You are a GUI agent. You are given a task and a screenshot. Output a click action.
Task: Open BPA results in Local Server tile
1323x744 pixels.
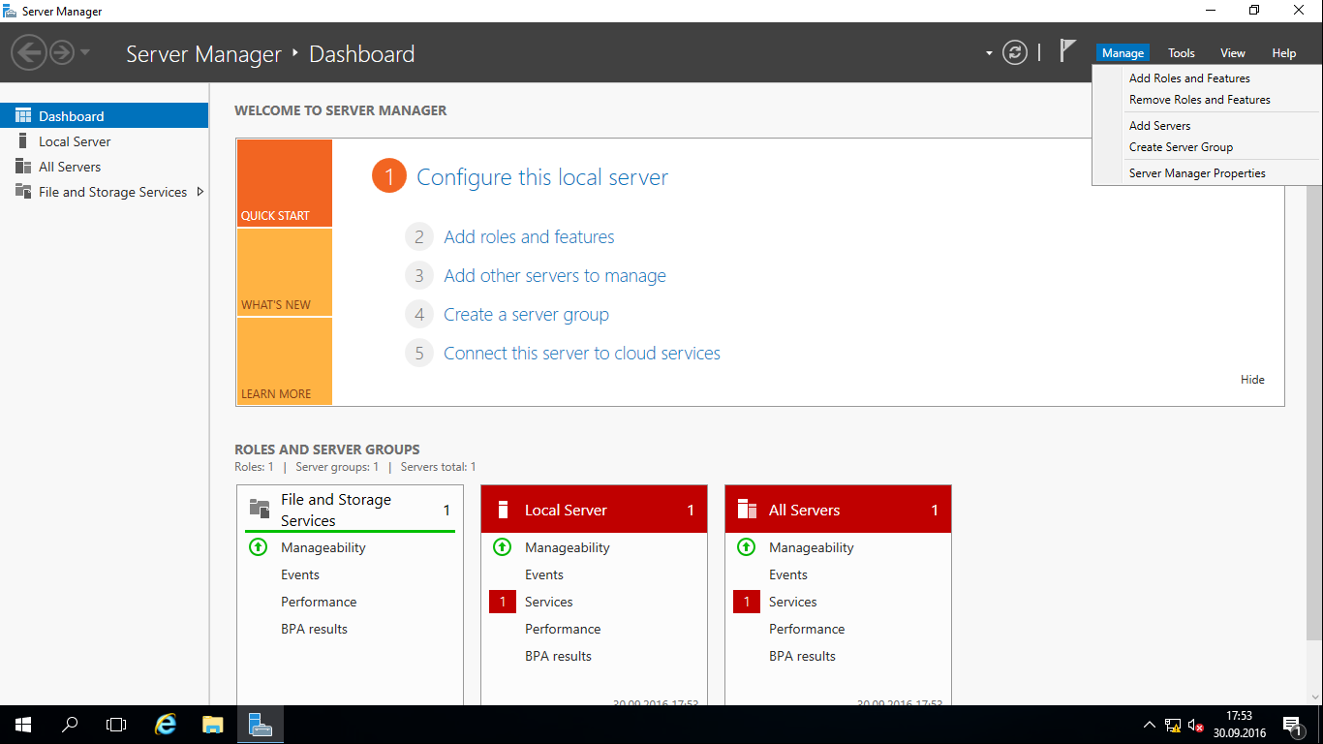tap(558, 656)
